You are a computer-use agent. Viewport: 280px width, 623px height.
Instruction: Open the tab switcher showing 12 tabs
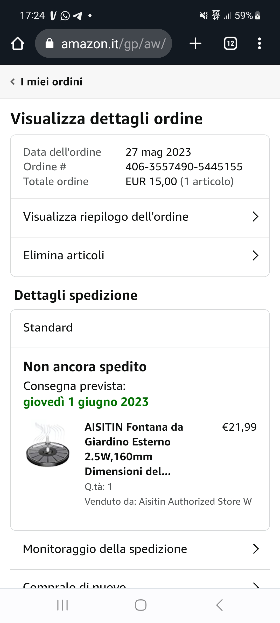[x=230, y=43]
